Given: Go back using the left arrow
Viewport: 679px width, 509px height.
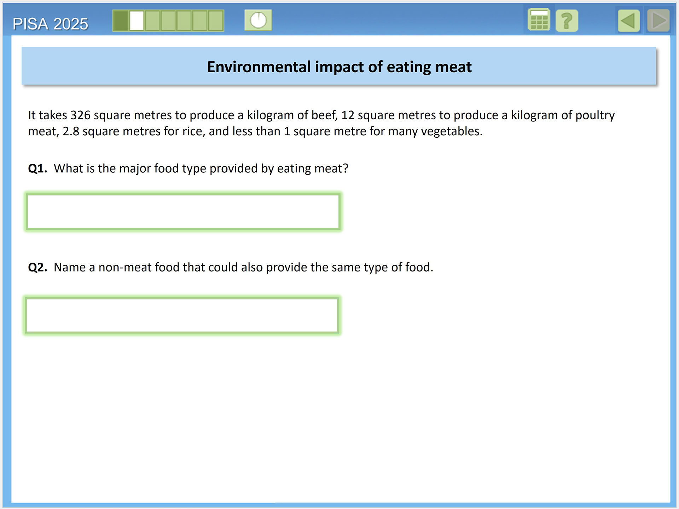Looking at the screenshot, I should pos(629,21).
